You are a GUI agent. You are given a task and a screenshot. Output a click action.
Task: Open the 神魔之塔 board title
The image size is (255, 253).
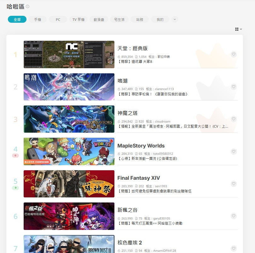tap(127, 113)
